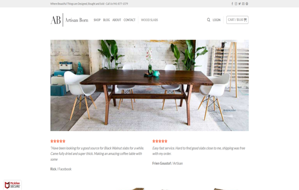Click the star rating above Frien Goustof's review
Screen dimensions: 299x190
[x=160, y=141]
